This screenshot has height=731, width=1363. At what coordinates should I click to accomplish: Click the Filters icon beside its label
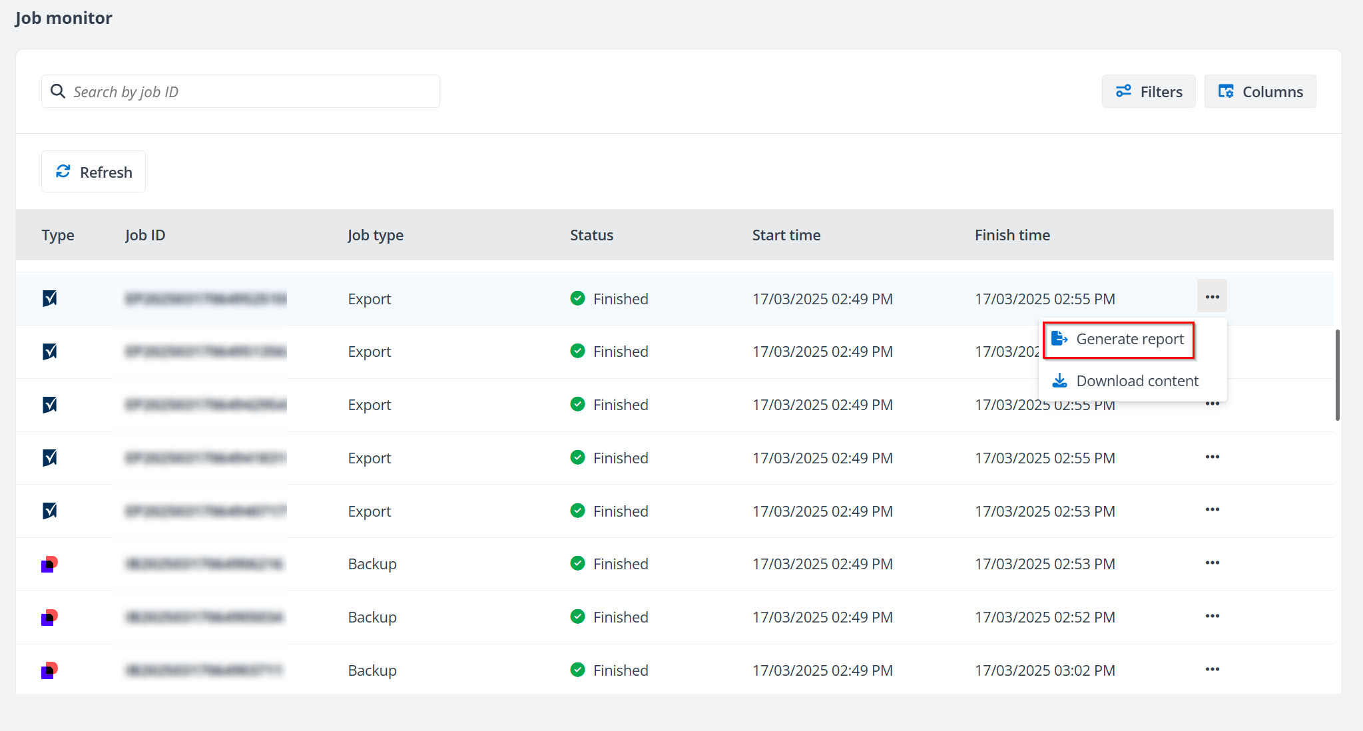tap(1124, 91)
